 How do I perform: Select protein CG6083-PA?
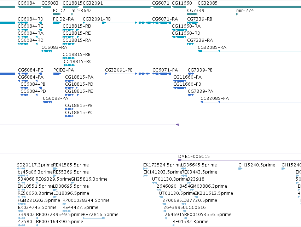[x=56, y=98]
